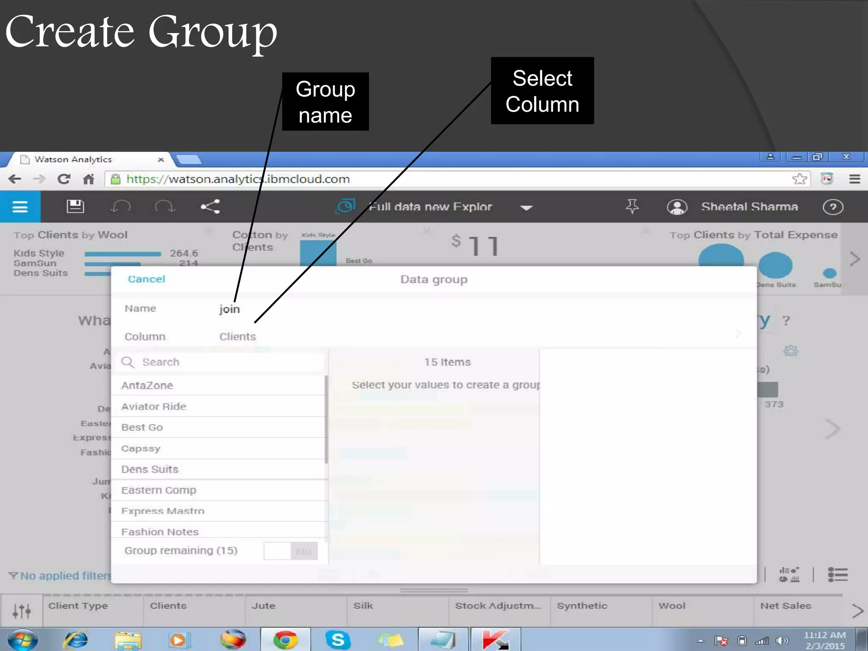868x651 pixels.
Task: Bookmark page with the star icon
Action: pyautogui.click(x=799, y=179)
